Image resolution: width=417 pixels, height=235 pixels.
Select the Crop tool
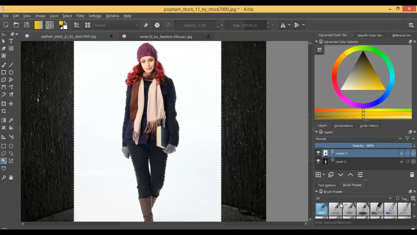pos(4,111)
